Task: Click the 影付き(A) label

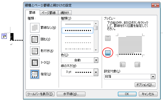Action: click(47, 51)
